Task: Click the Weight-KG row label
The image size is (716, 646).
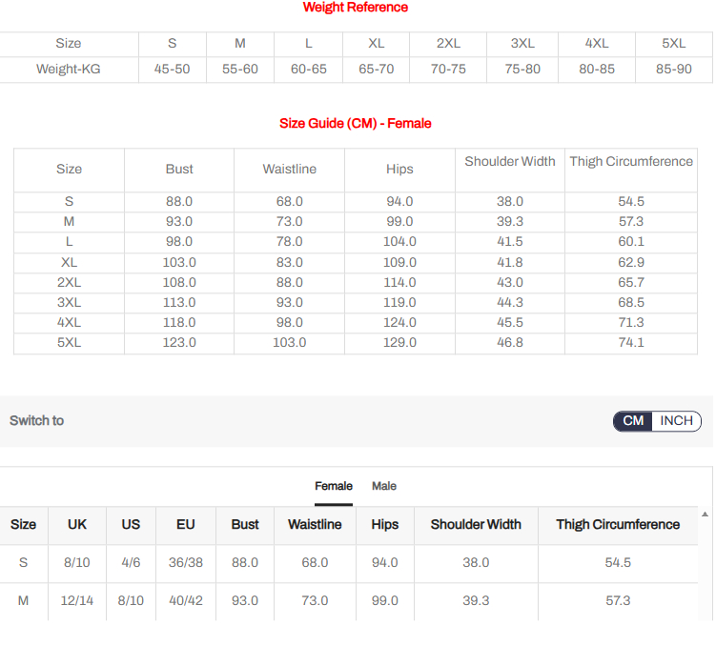Action: point(69,70)
